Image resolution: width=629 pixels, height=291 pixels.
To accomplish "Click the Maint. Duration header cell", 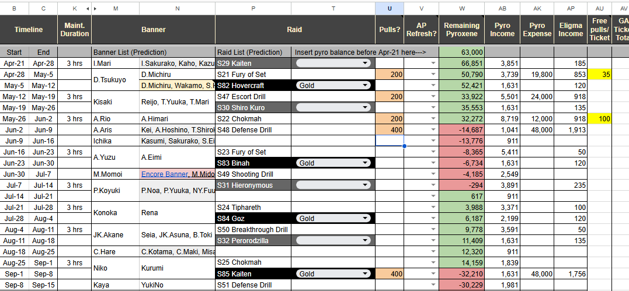I will 75,30.
